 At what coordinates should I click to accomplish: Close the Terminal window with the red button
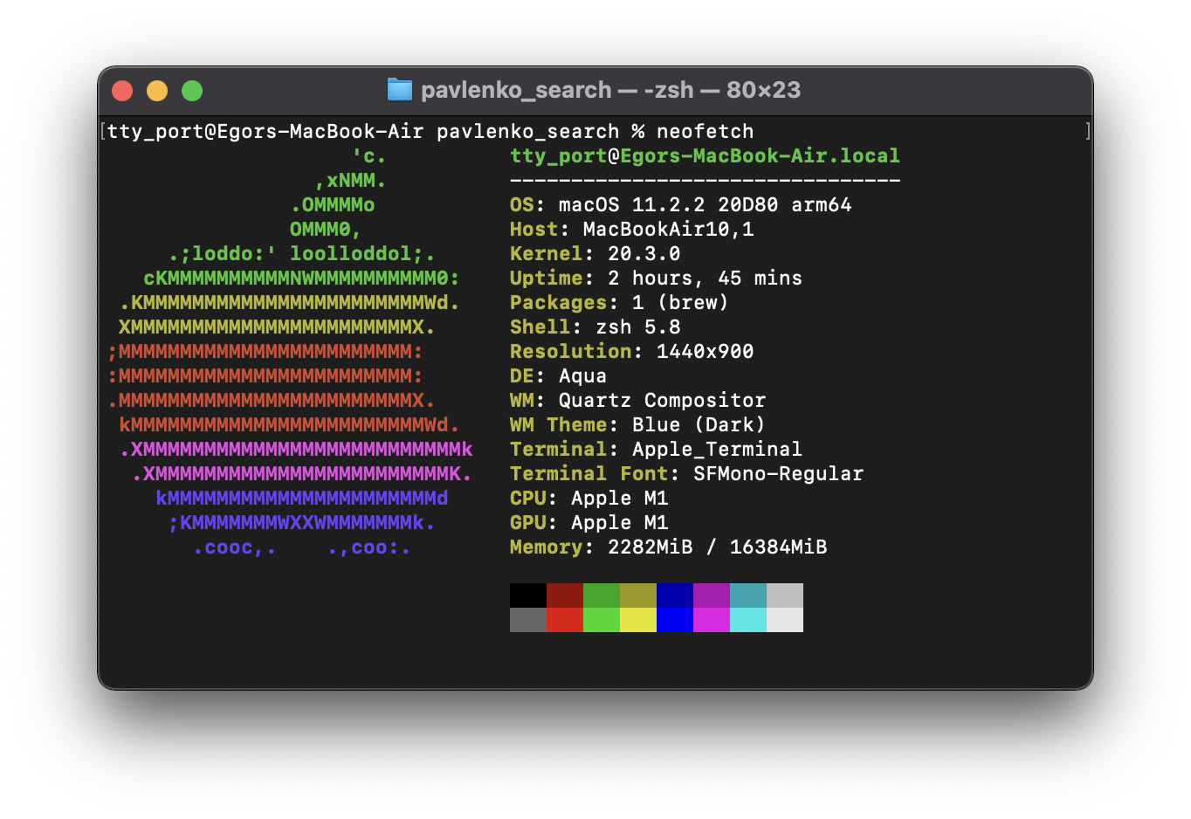pos(122,91)
